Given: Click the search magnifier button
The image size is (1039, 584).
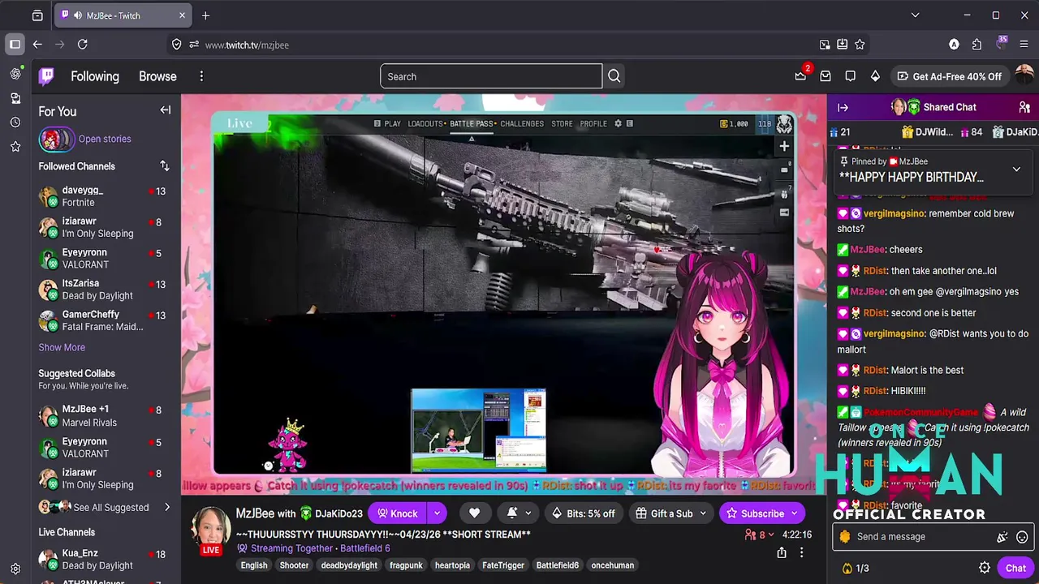Looking at the screenshot, I should pyautogui.click(x=614, y=76).
